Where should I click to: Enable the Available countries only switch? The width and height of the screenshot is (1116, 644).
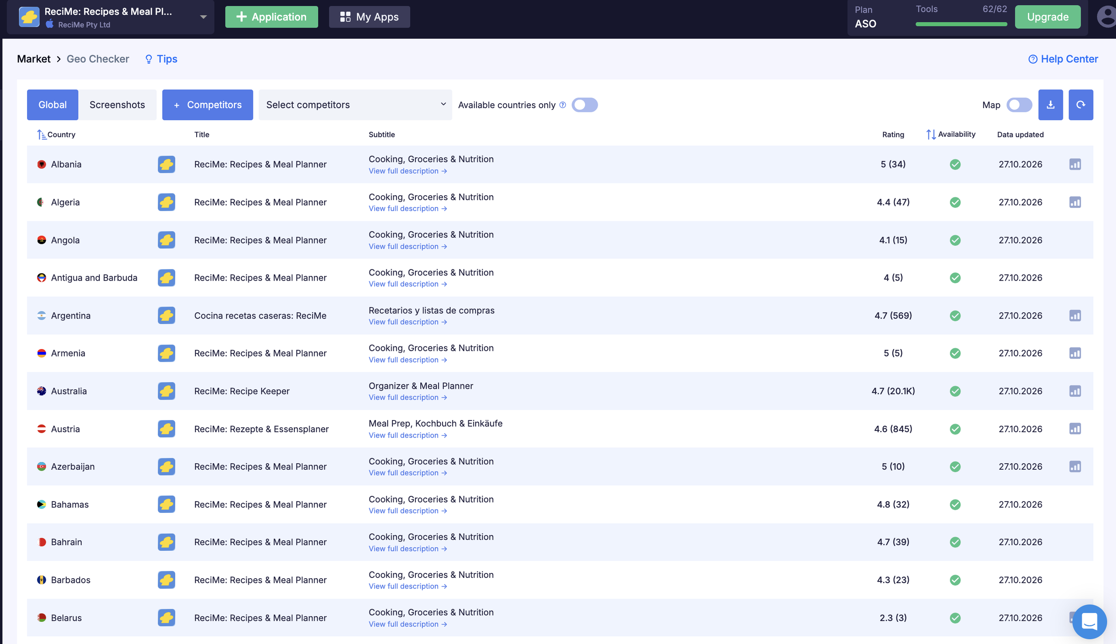584,105
